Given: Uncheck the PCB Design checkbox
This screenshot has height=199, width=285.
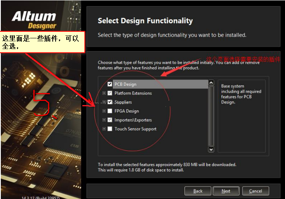Looking at the screenshot, I should 110,84.
